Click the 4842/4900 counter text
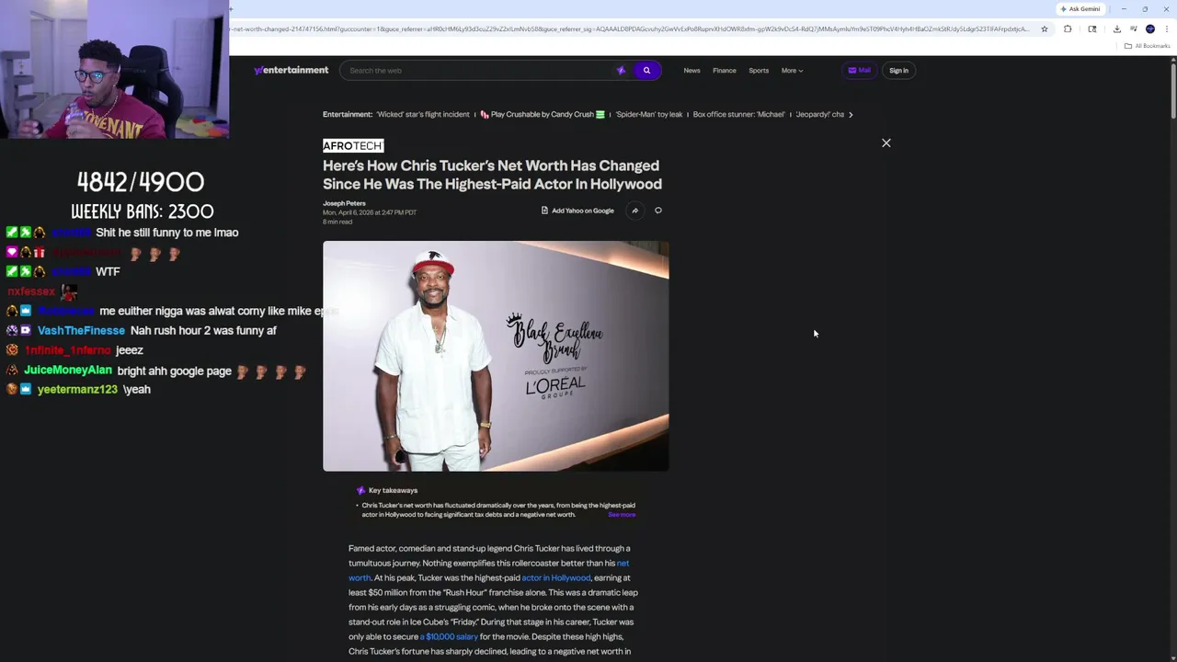Viewport: 1177px width, 662px height. tap(141, 181)
